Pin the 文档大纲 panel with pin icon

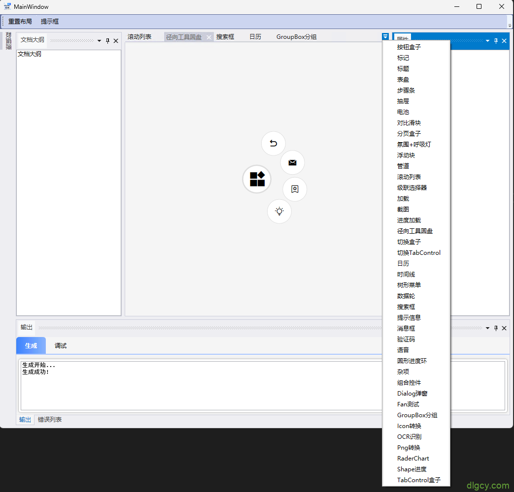(108, 41)
